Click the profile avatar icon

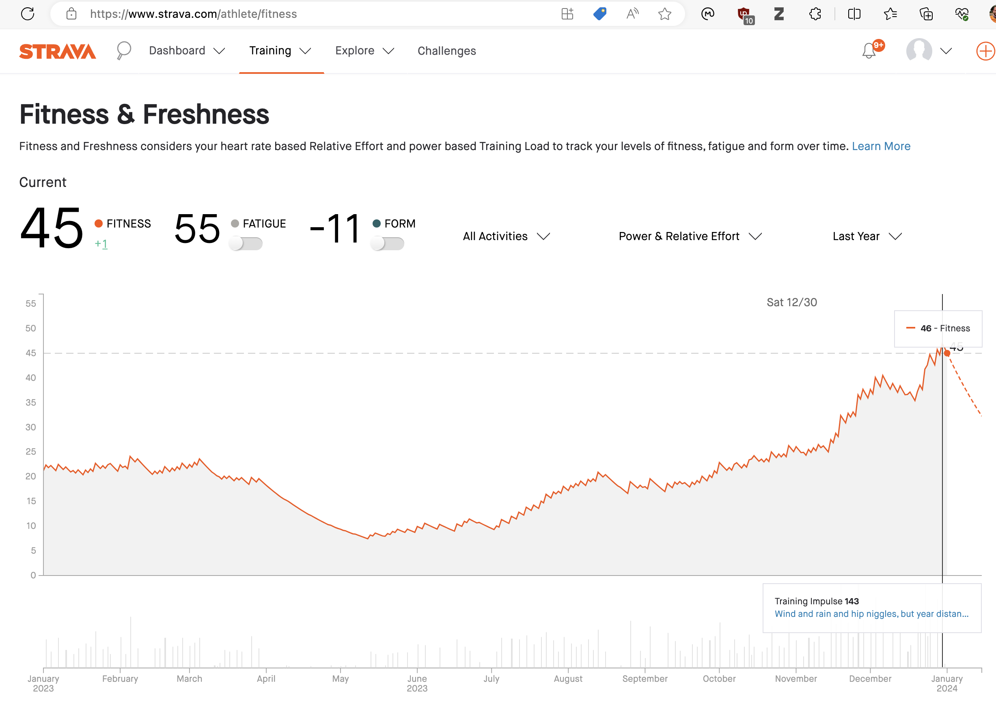tap(919, 50)
